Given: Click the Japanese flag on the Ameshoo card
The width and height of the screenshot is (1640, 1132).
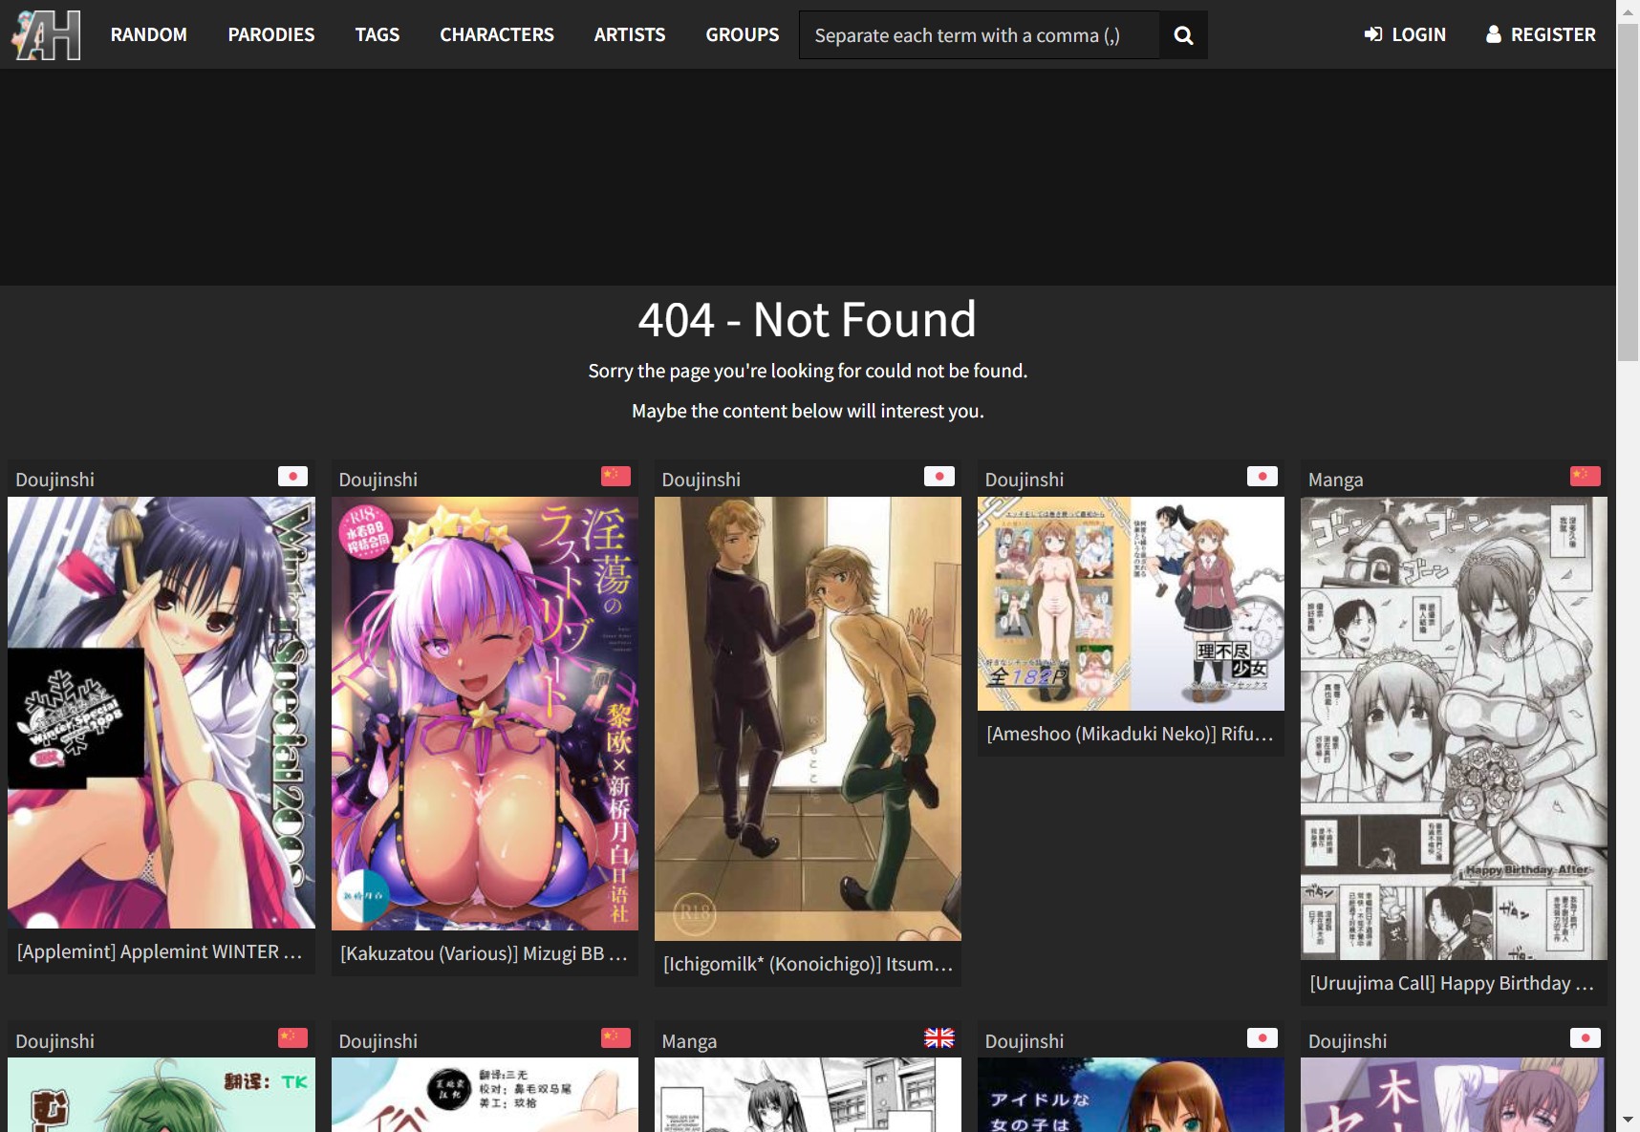Looking at the screenshot, I should point(1262,476).
